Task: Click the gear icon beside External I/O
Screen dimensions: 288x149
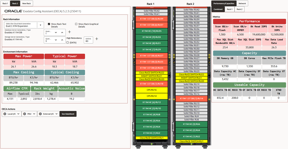Action: tap(40, 114)
